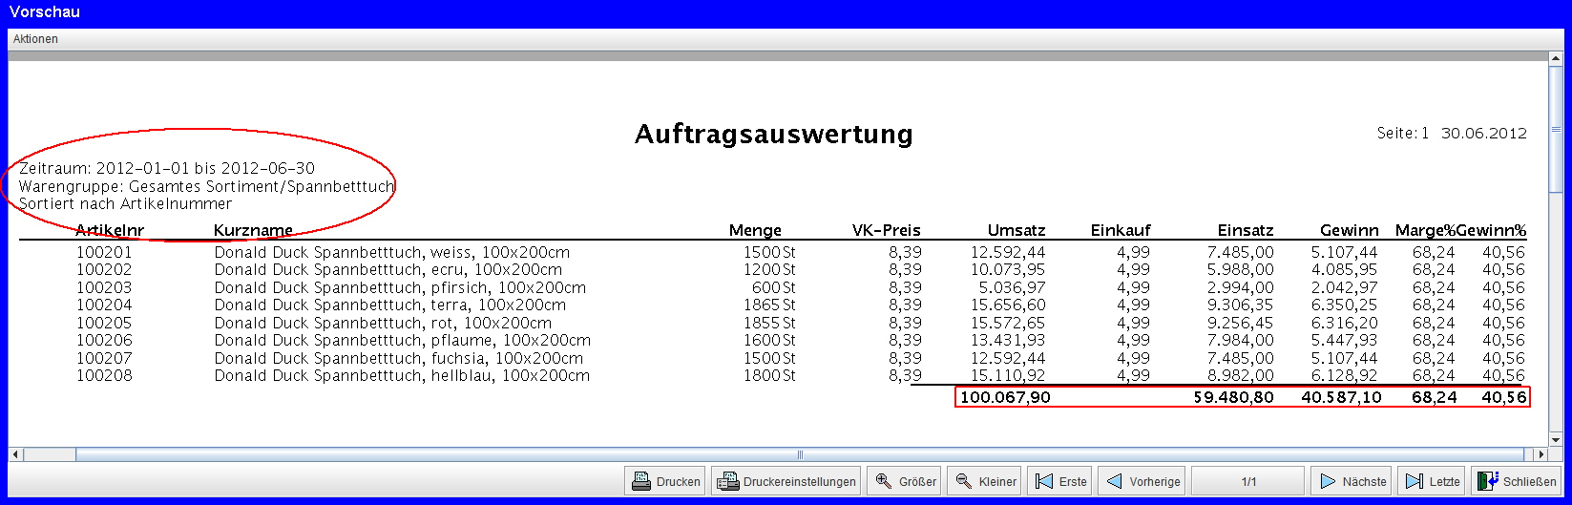Screen dimensions: 1572x505
Task: Zoom in using the Größer magnifier
Action: point(906,481)
